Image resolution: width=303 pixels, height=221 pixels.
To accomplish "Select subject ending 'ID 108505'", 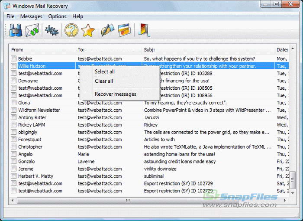I will coord(187,88).
